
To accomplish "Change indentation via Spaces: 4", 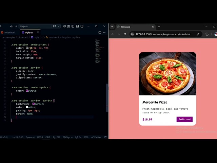I will (30, 137).
